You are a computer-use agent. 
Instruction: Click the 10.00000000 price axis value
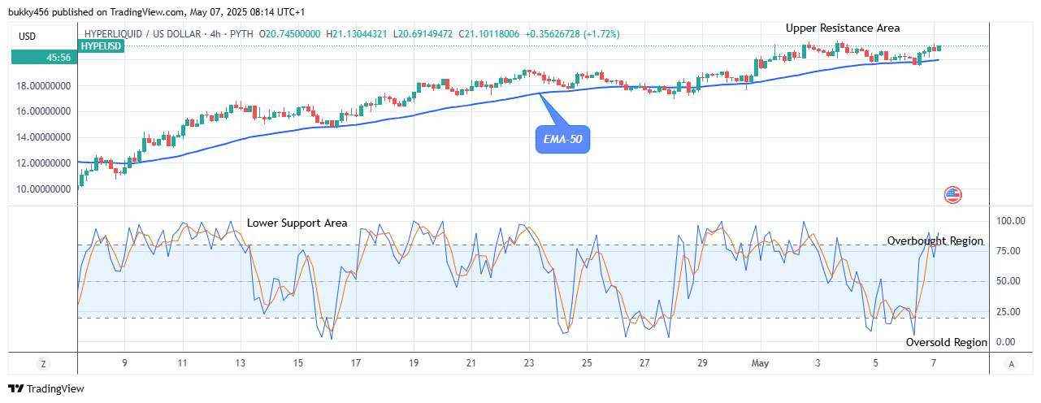44,189
